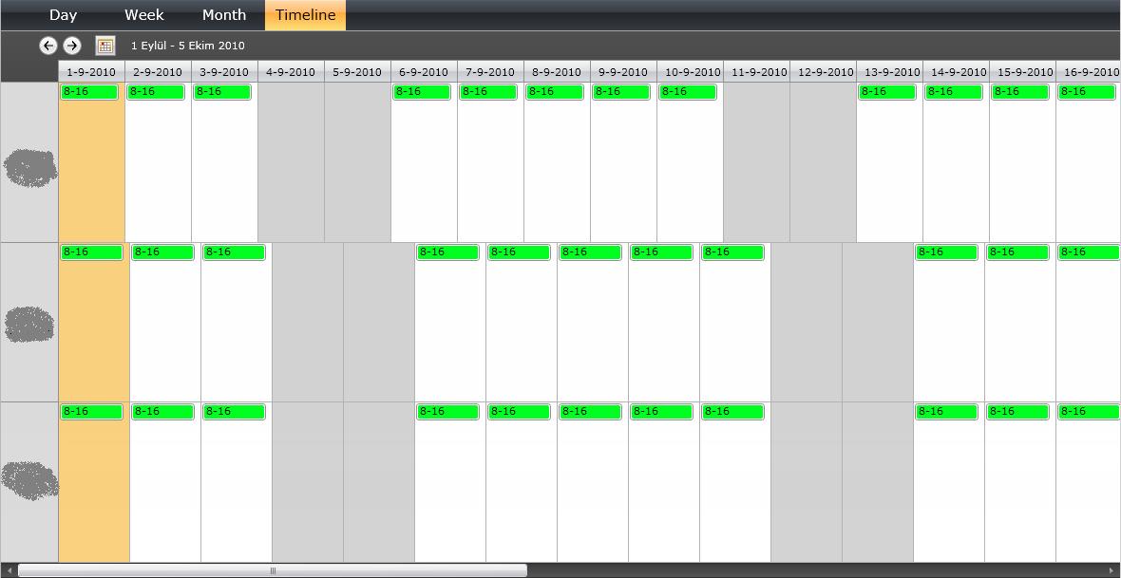Open first row's 8-16 appointment on 6-9-2010
The image size is (1121, 578).
(x=422, y=92)
